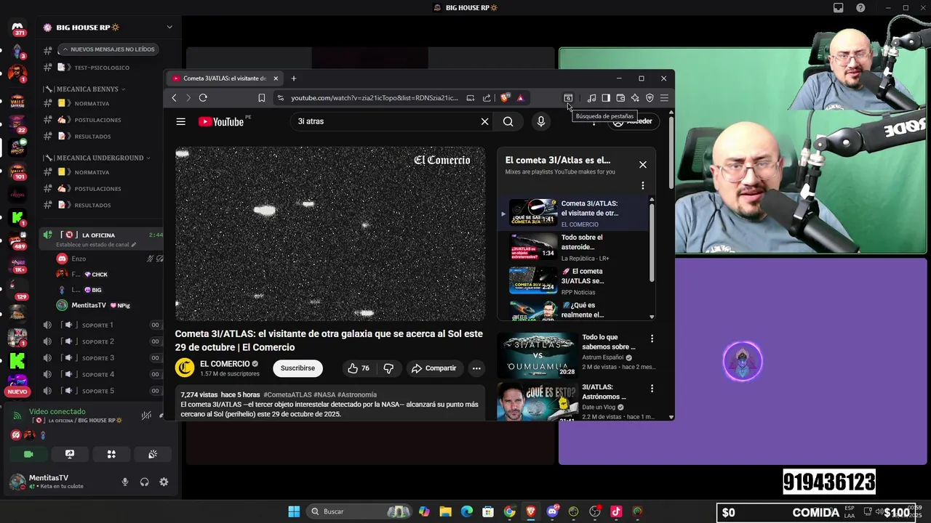This screenshot has height=523, width=931.
Task: Click browser address bar URL
Action: point(374,98)
